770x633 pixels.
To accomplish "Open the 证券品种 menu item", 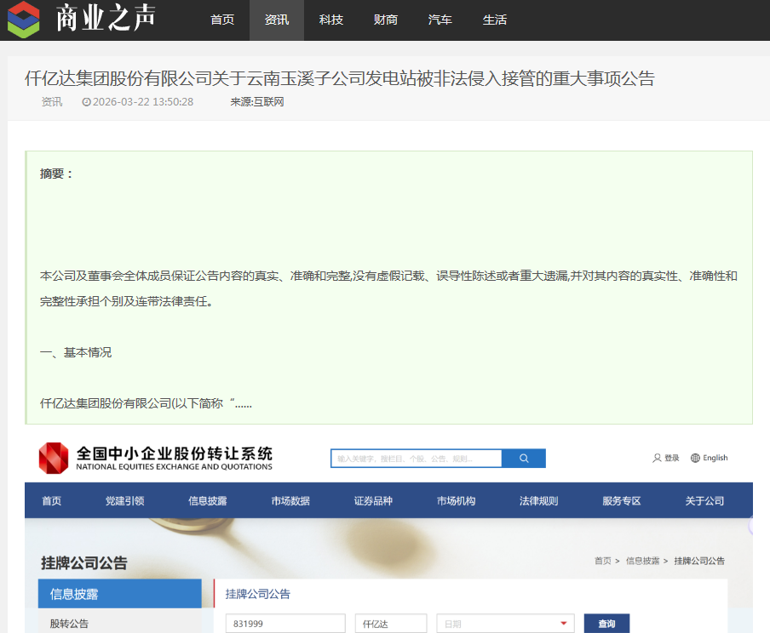I will pyautogui.click(x=373, y=500).
